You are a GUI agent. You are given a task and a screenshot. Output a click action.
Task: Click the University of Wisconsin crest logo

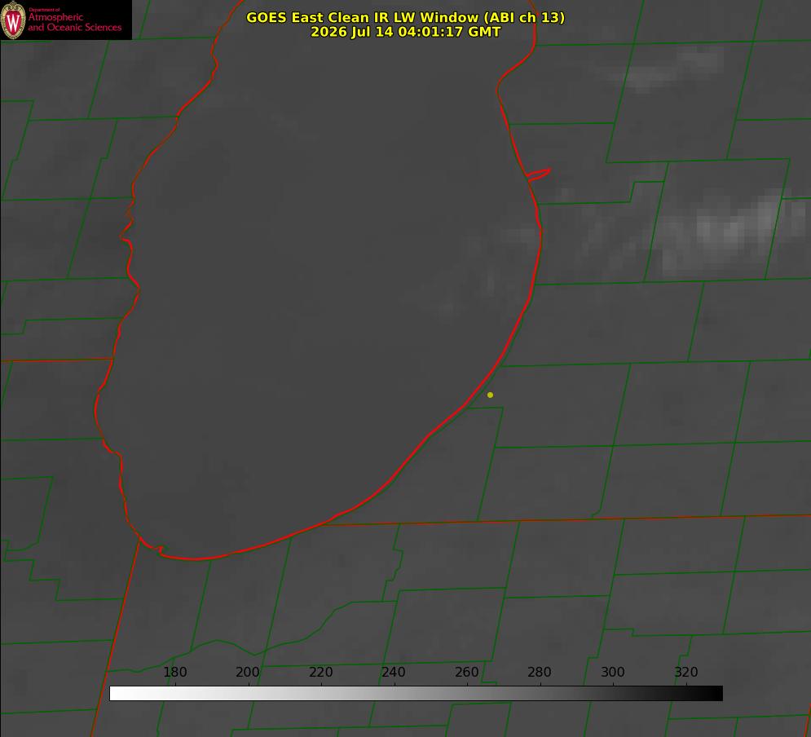pos(13,20)
